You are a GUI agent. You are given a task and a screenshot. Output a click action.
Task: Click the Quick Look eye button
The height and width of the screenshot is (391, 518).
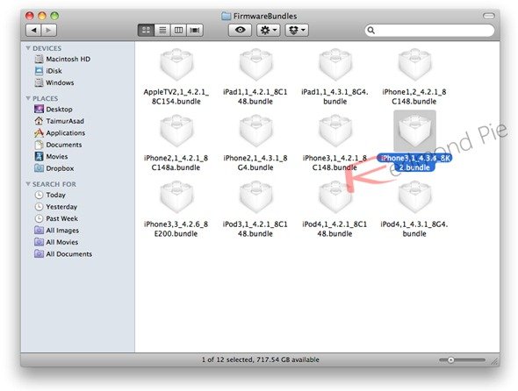pyautogui.click(x=241, y=30)
